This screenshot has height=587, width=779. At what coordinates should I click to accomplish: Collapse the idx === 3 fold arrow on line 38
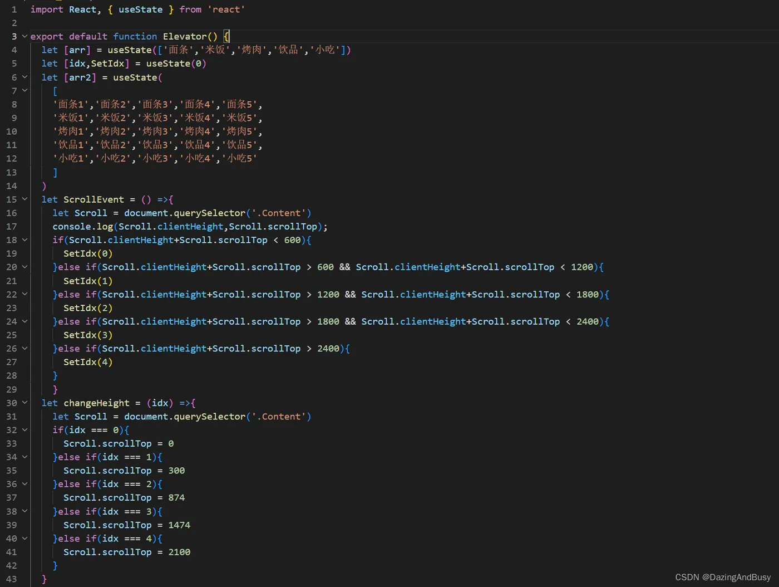coord(24,511)
